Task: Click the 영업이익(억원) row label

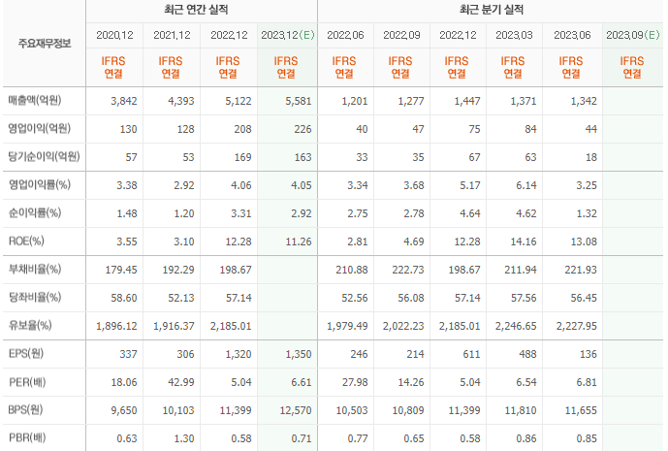Action: pyautogui.click(x=39, y=128)
